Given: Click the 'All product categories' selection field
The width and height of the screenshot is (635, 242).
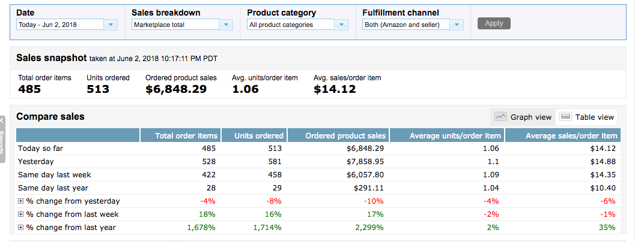Looking at the screenshot, I should (x=291, y=25).
